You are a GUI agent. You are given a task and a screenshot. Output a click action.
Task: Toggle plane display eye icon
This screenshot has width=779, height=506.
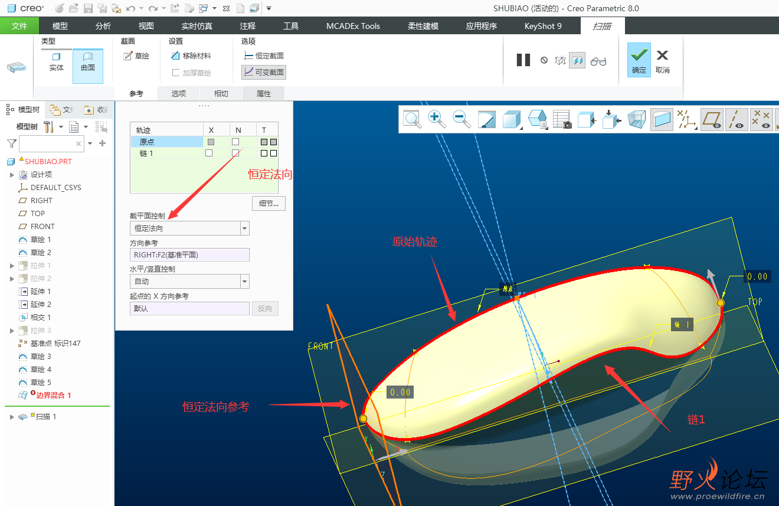[712, 120]
